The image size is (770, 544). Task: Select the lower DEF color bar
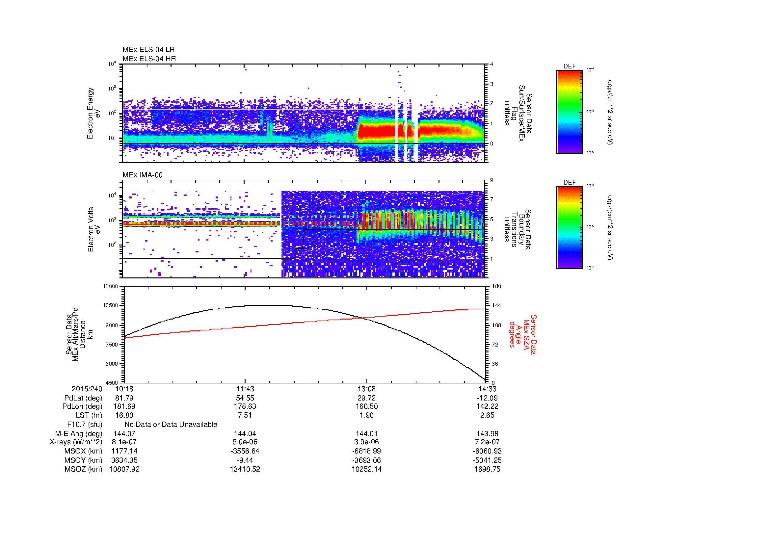coord(569,228)
